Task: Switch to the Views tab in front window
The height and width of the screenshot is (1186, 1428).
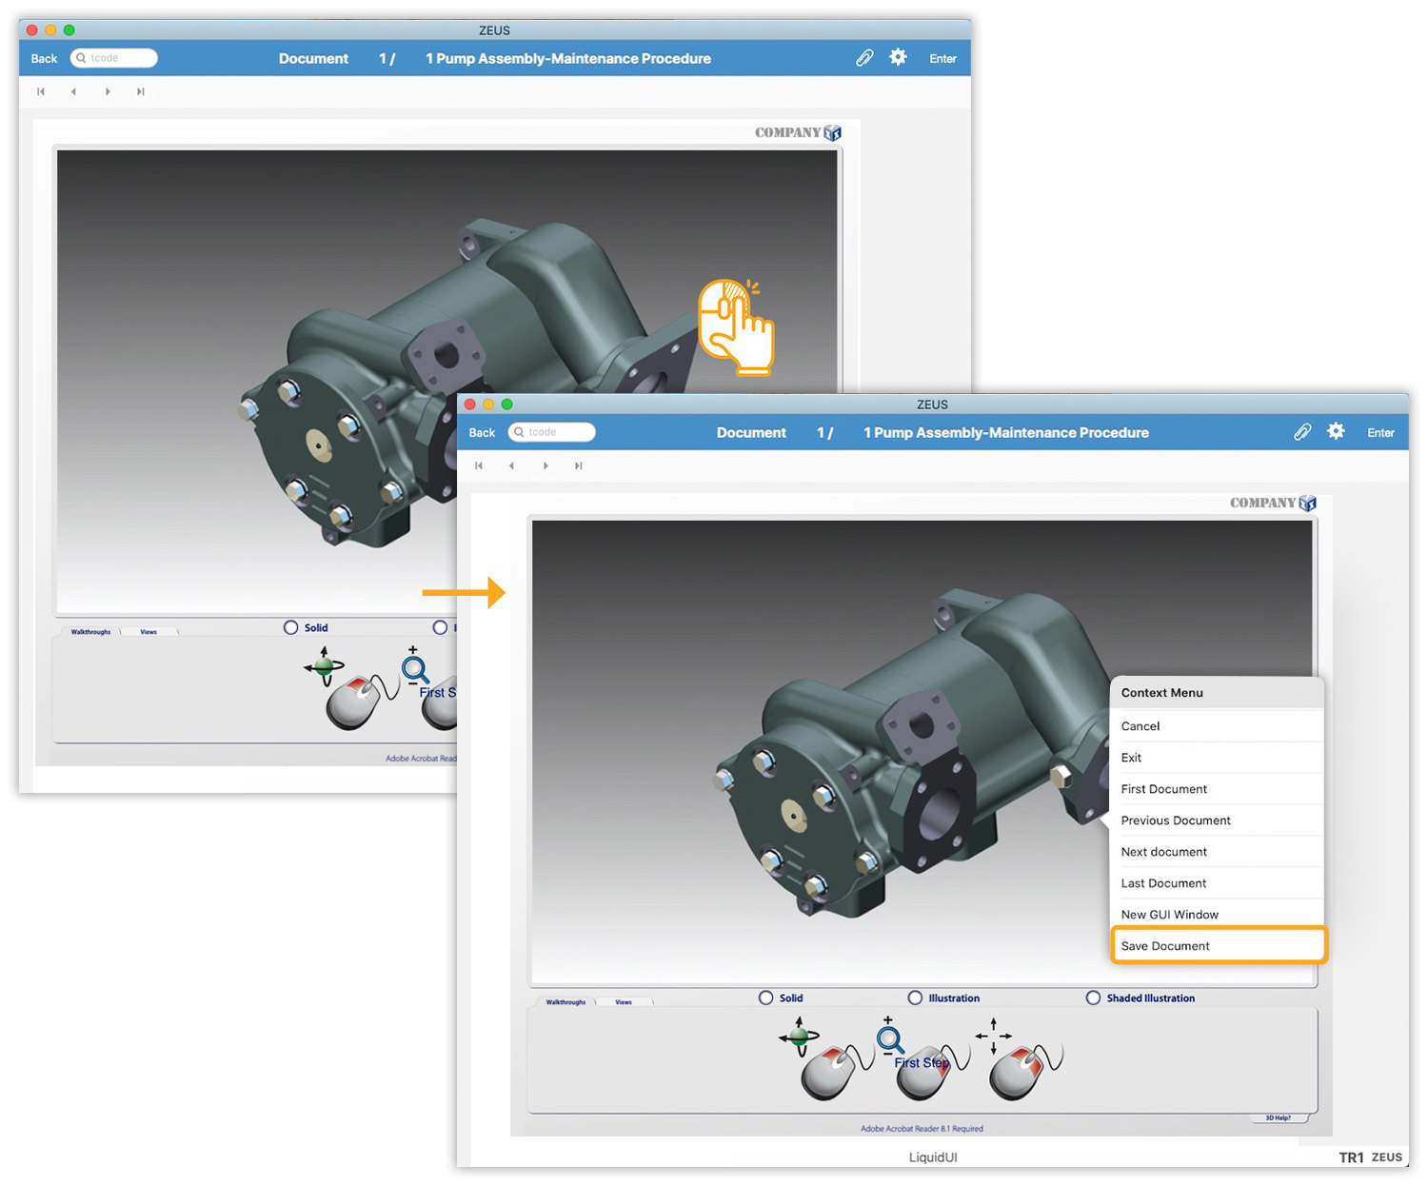Action: click(624, 1002)
